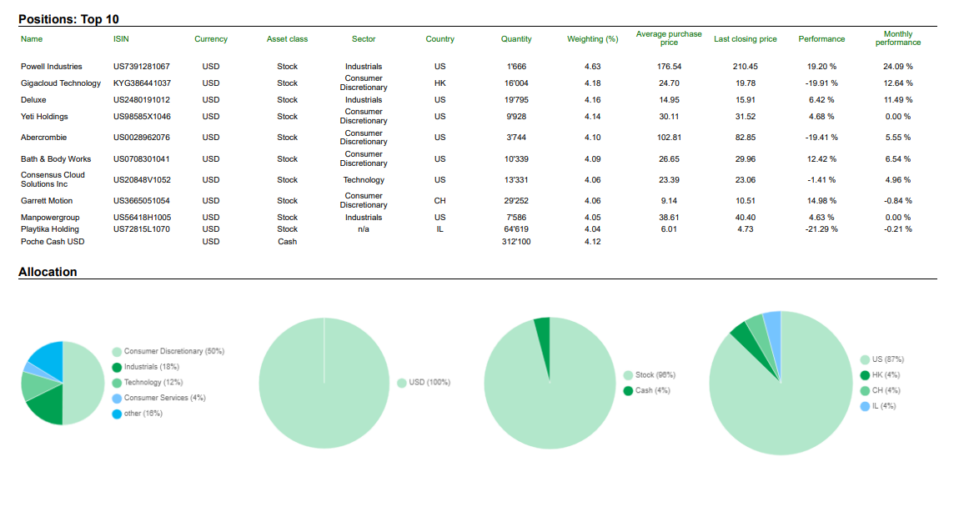Click the 4.63 weighting value

click(593, 67)
